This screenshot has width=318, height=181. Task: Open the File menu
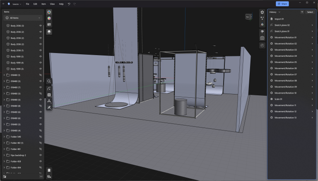coord(27,4)
